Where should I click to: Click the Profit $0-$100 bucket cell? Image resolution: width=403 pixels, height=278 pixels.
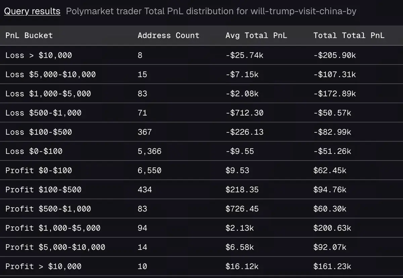pyautogui.click(x=39, y=170)
